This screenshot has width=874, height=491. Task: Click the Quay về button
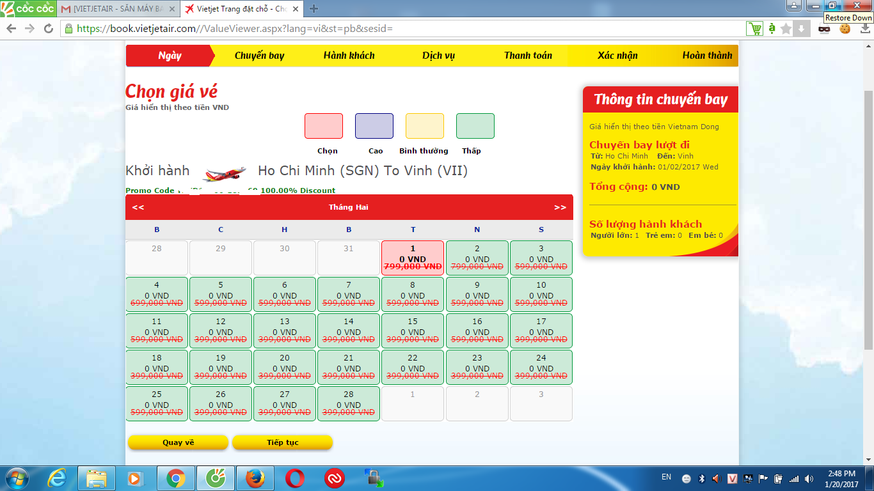click(178, 442)
